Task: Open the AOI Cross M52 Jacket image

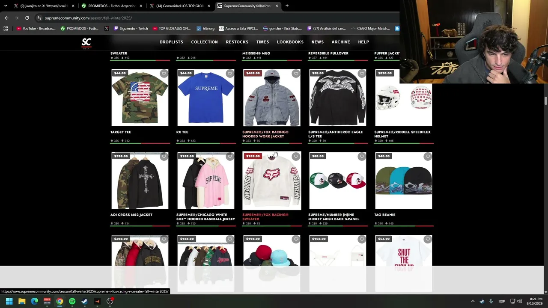Action: [140, 181]
